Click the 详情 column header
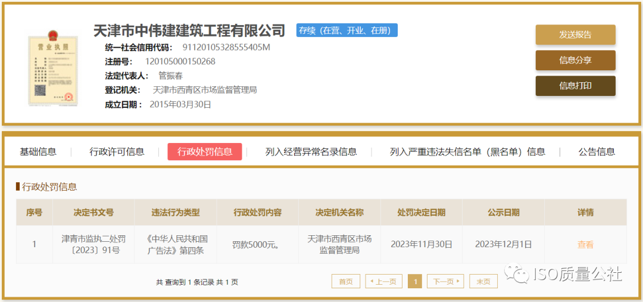 point(586,213)
